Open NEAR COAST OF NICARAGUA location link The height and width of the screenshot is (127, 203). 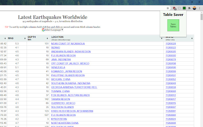[68, 44]
